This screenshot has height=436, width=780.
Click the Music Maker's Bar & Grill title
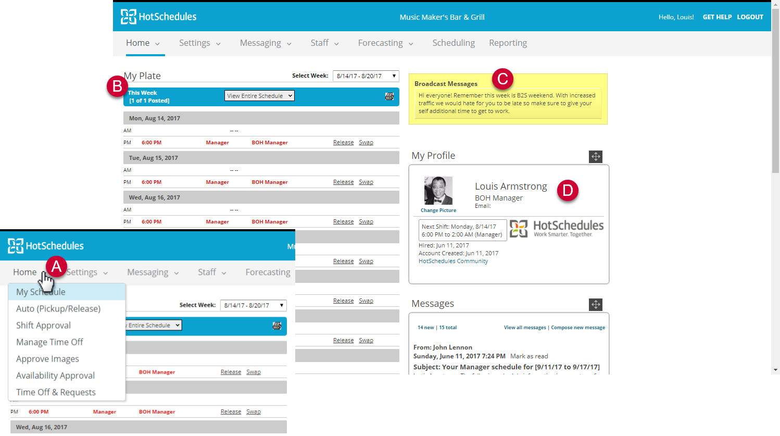[442, 17]
